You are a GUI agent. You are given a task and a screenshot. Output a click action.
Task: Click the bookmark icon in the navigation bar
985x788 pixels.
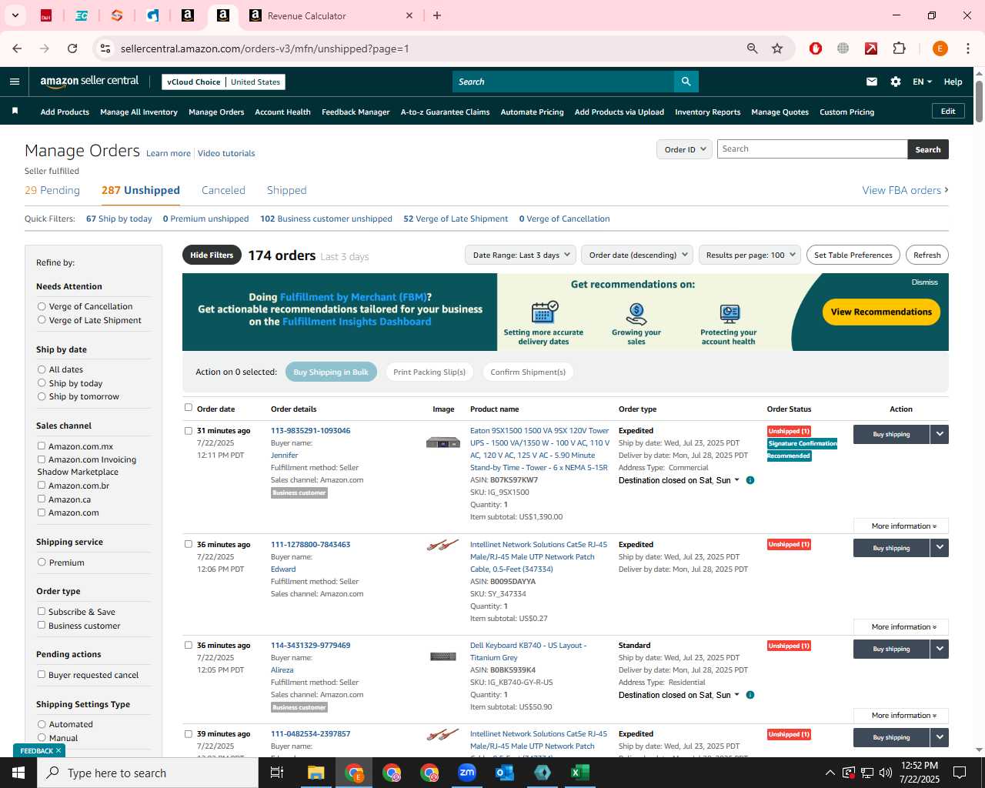pos(15,112)
